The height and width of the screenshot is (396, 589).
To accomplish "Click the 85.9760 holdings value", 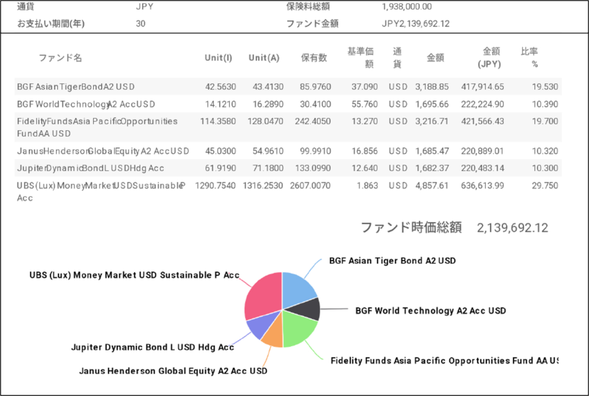I will [x=316, y=87].
